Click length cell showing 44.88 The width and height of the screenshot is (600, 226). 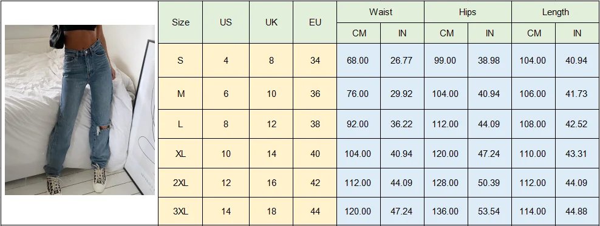pos(577,211)
